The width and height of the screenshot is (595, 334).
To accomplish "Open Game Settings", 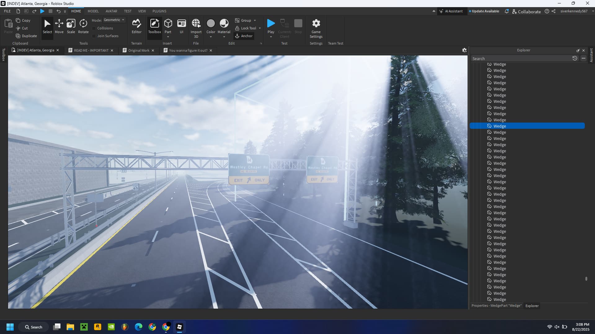I will pos(316,28).
